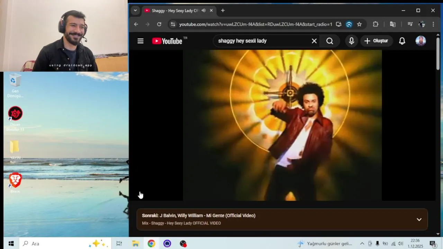The height and width of the screenshot is (249, 443).
Task: Open the YouTube guide hamburger menu
Action: pyautogui.click(x=140, y=41)
